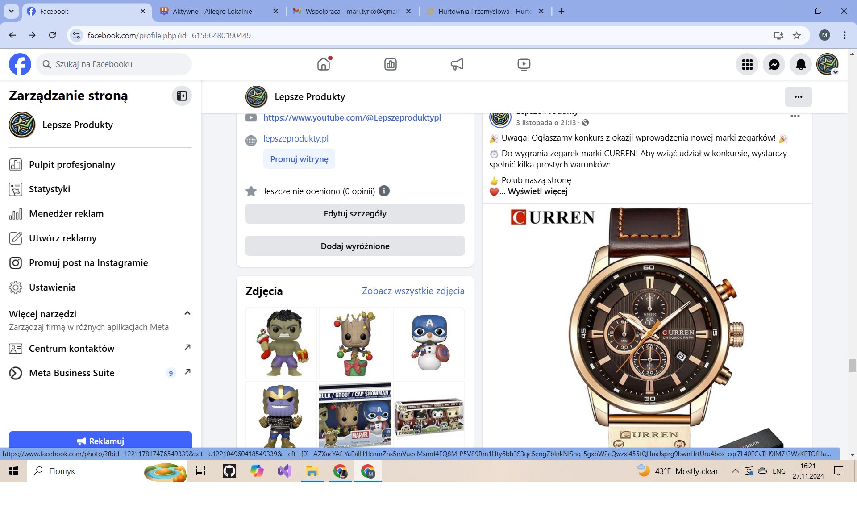The width and height of the screenshot is (857, 512).
Task: Go back to previous page
Action: pyautogui.click(x=12, y=35)
